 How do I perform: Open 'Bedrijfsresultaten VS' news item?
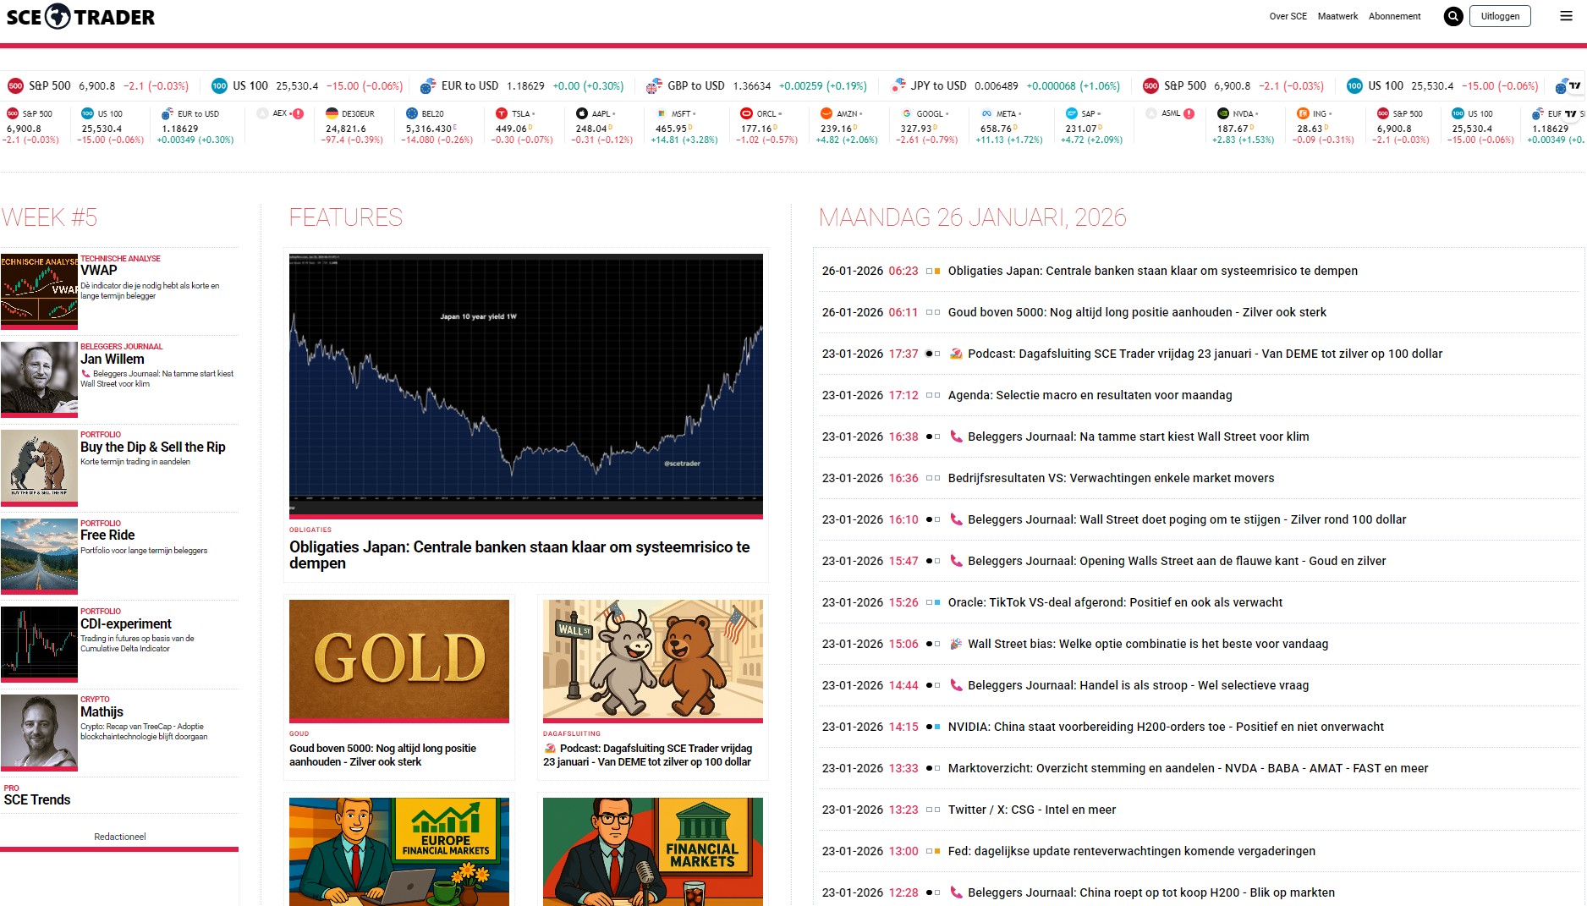tap(1111, 478)
